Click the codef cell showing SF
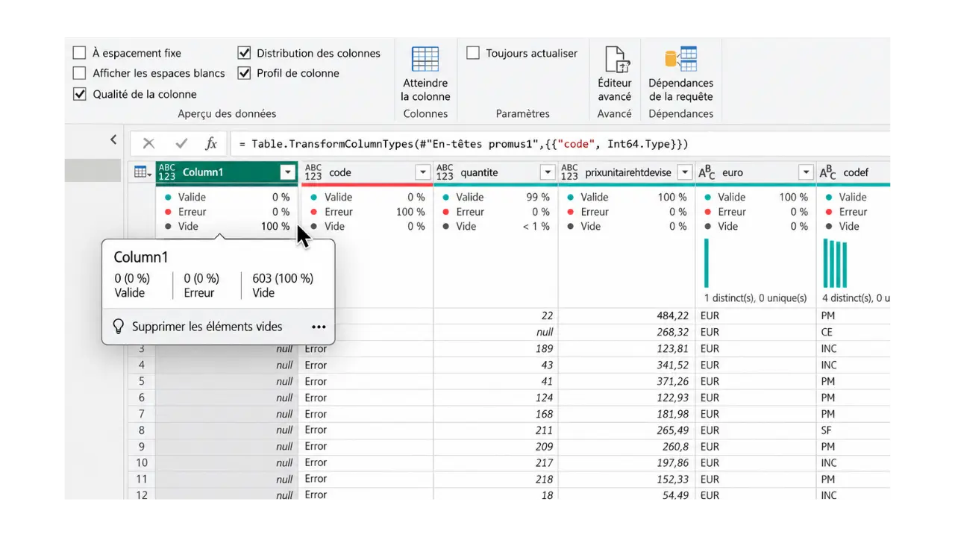Viewport: 955px width, 537px height. coord(853,430)
